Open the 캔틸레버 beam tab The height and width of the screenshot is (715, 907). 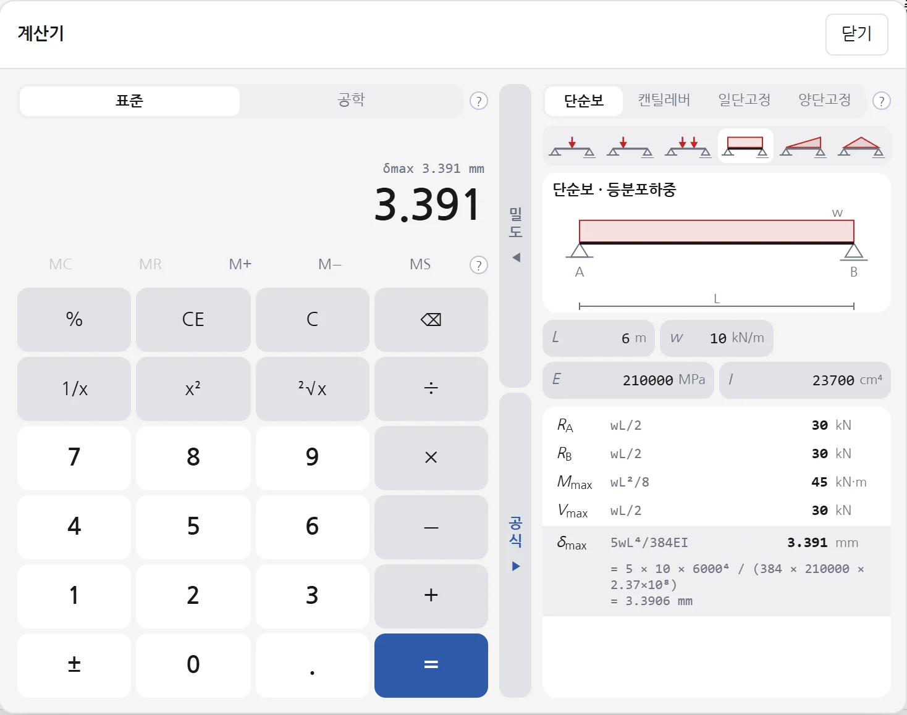tap(664, 101)
